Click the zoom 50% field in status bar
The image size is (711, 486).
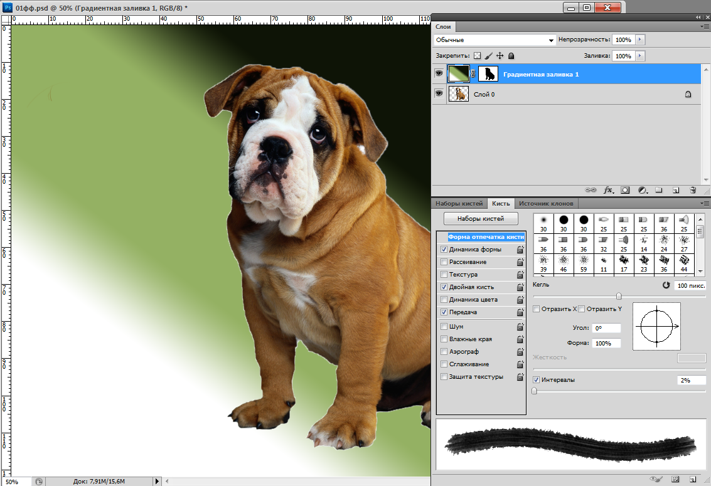click(16, 482)
